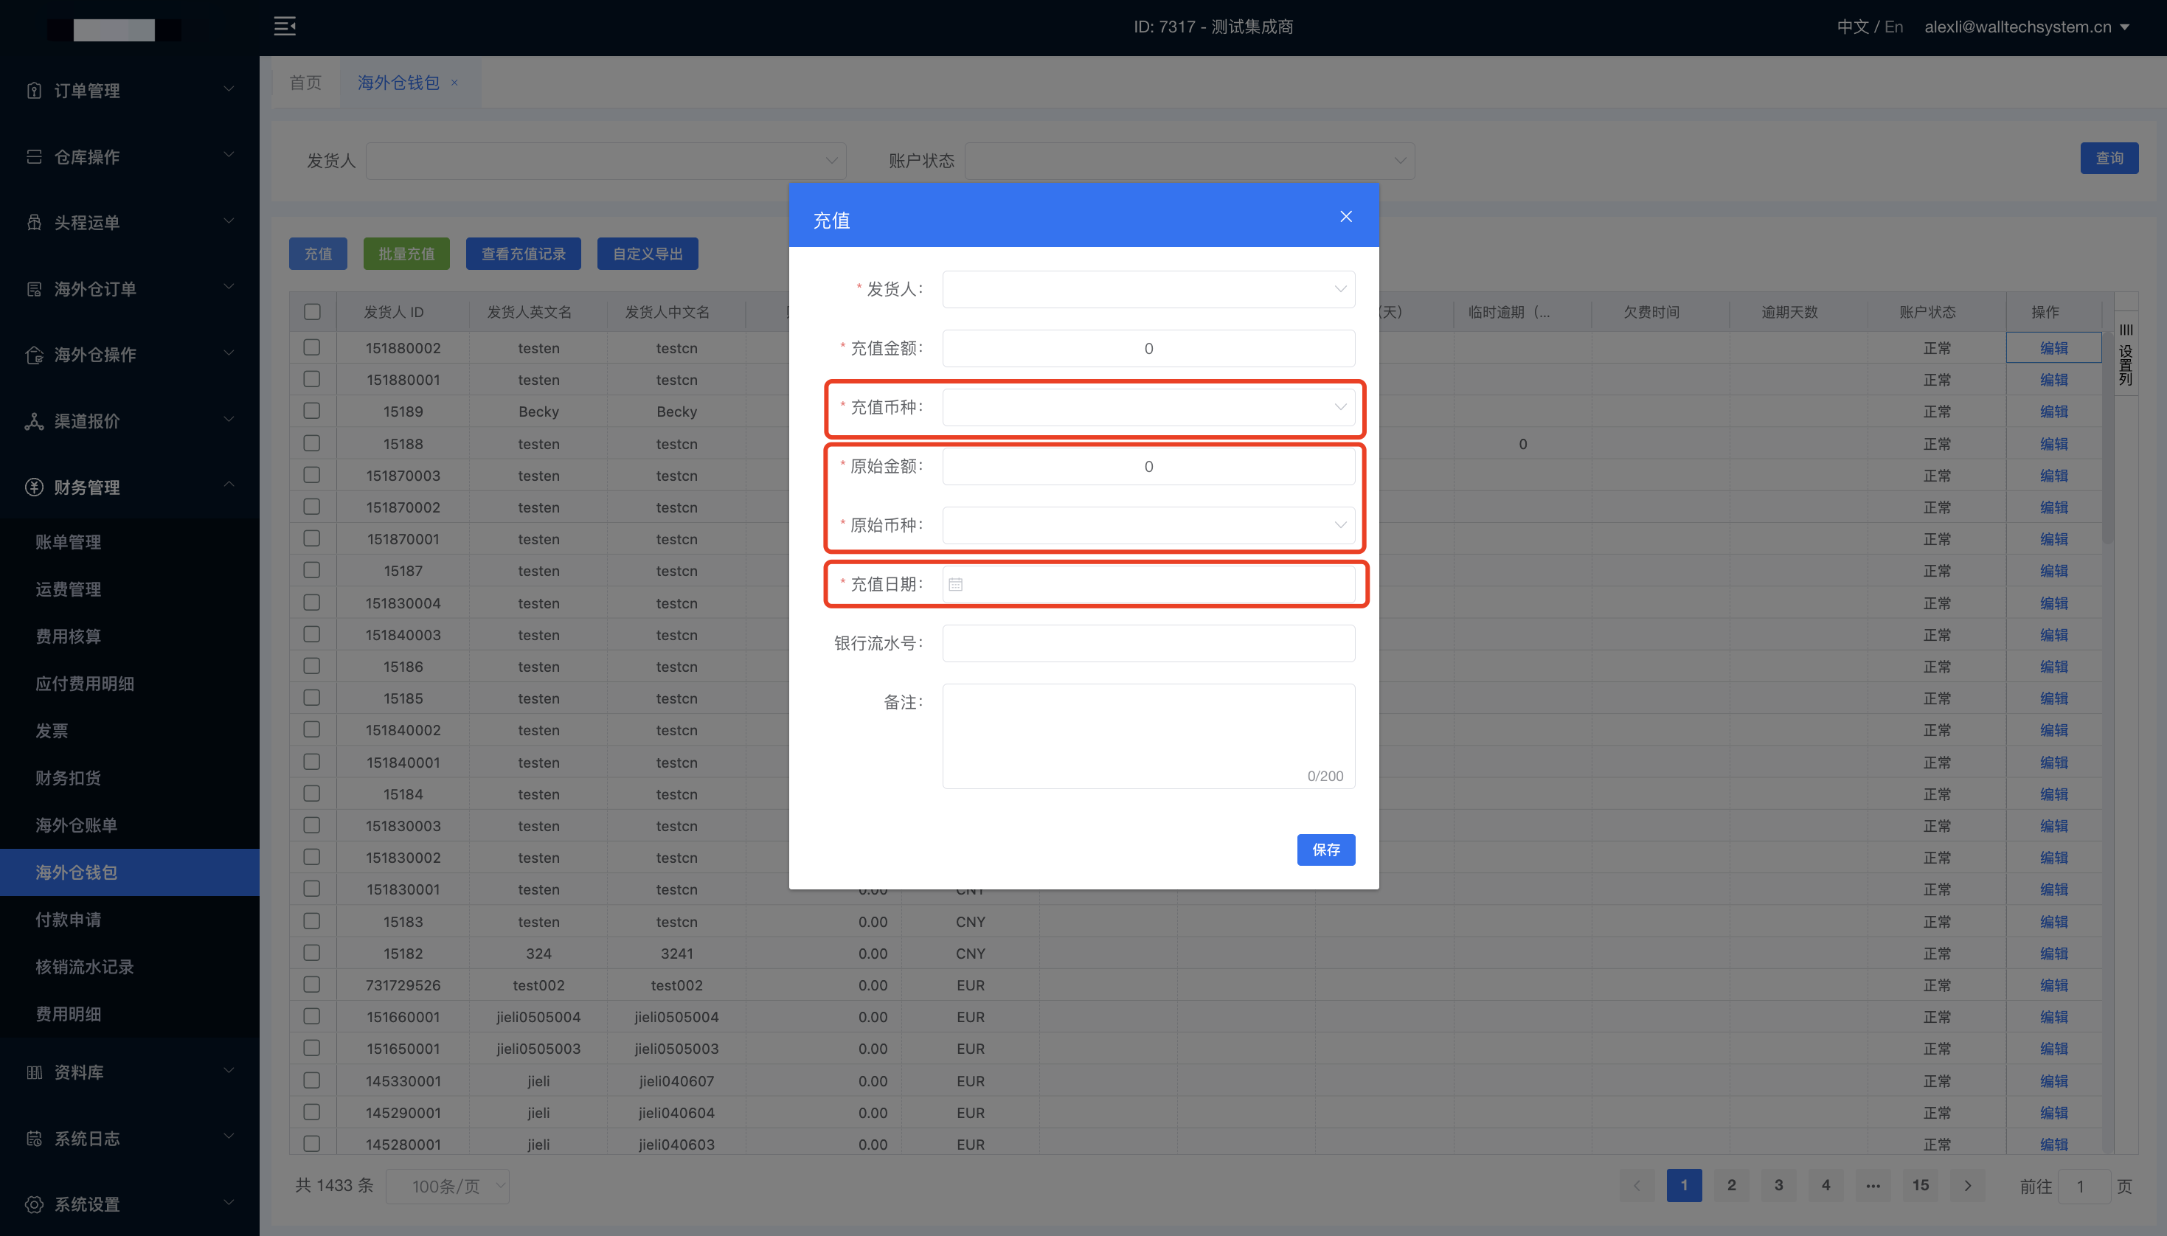Check the row for 发货人 ID 151660001
Viewport: 2167px width, 1236px height.
coord(312,1016)
